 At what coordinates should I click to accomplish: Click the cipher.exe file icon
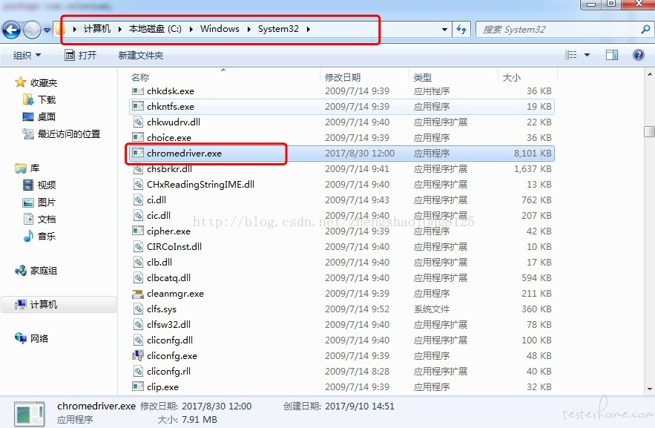(138, 231)
